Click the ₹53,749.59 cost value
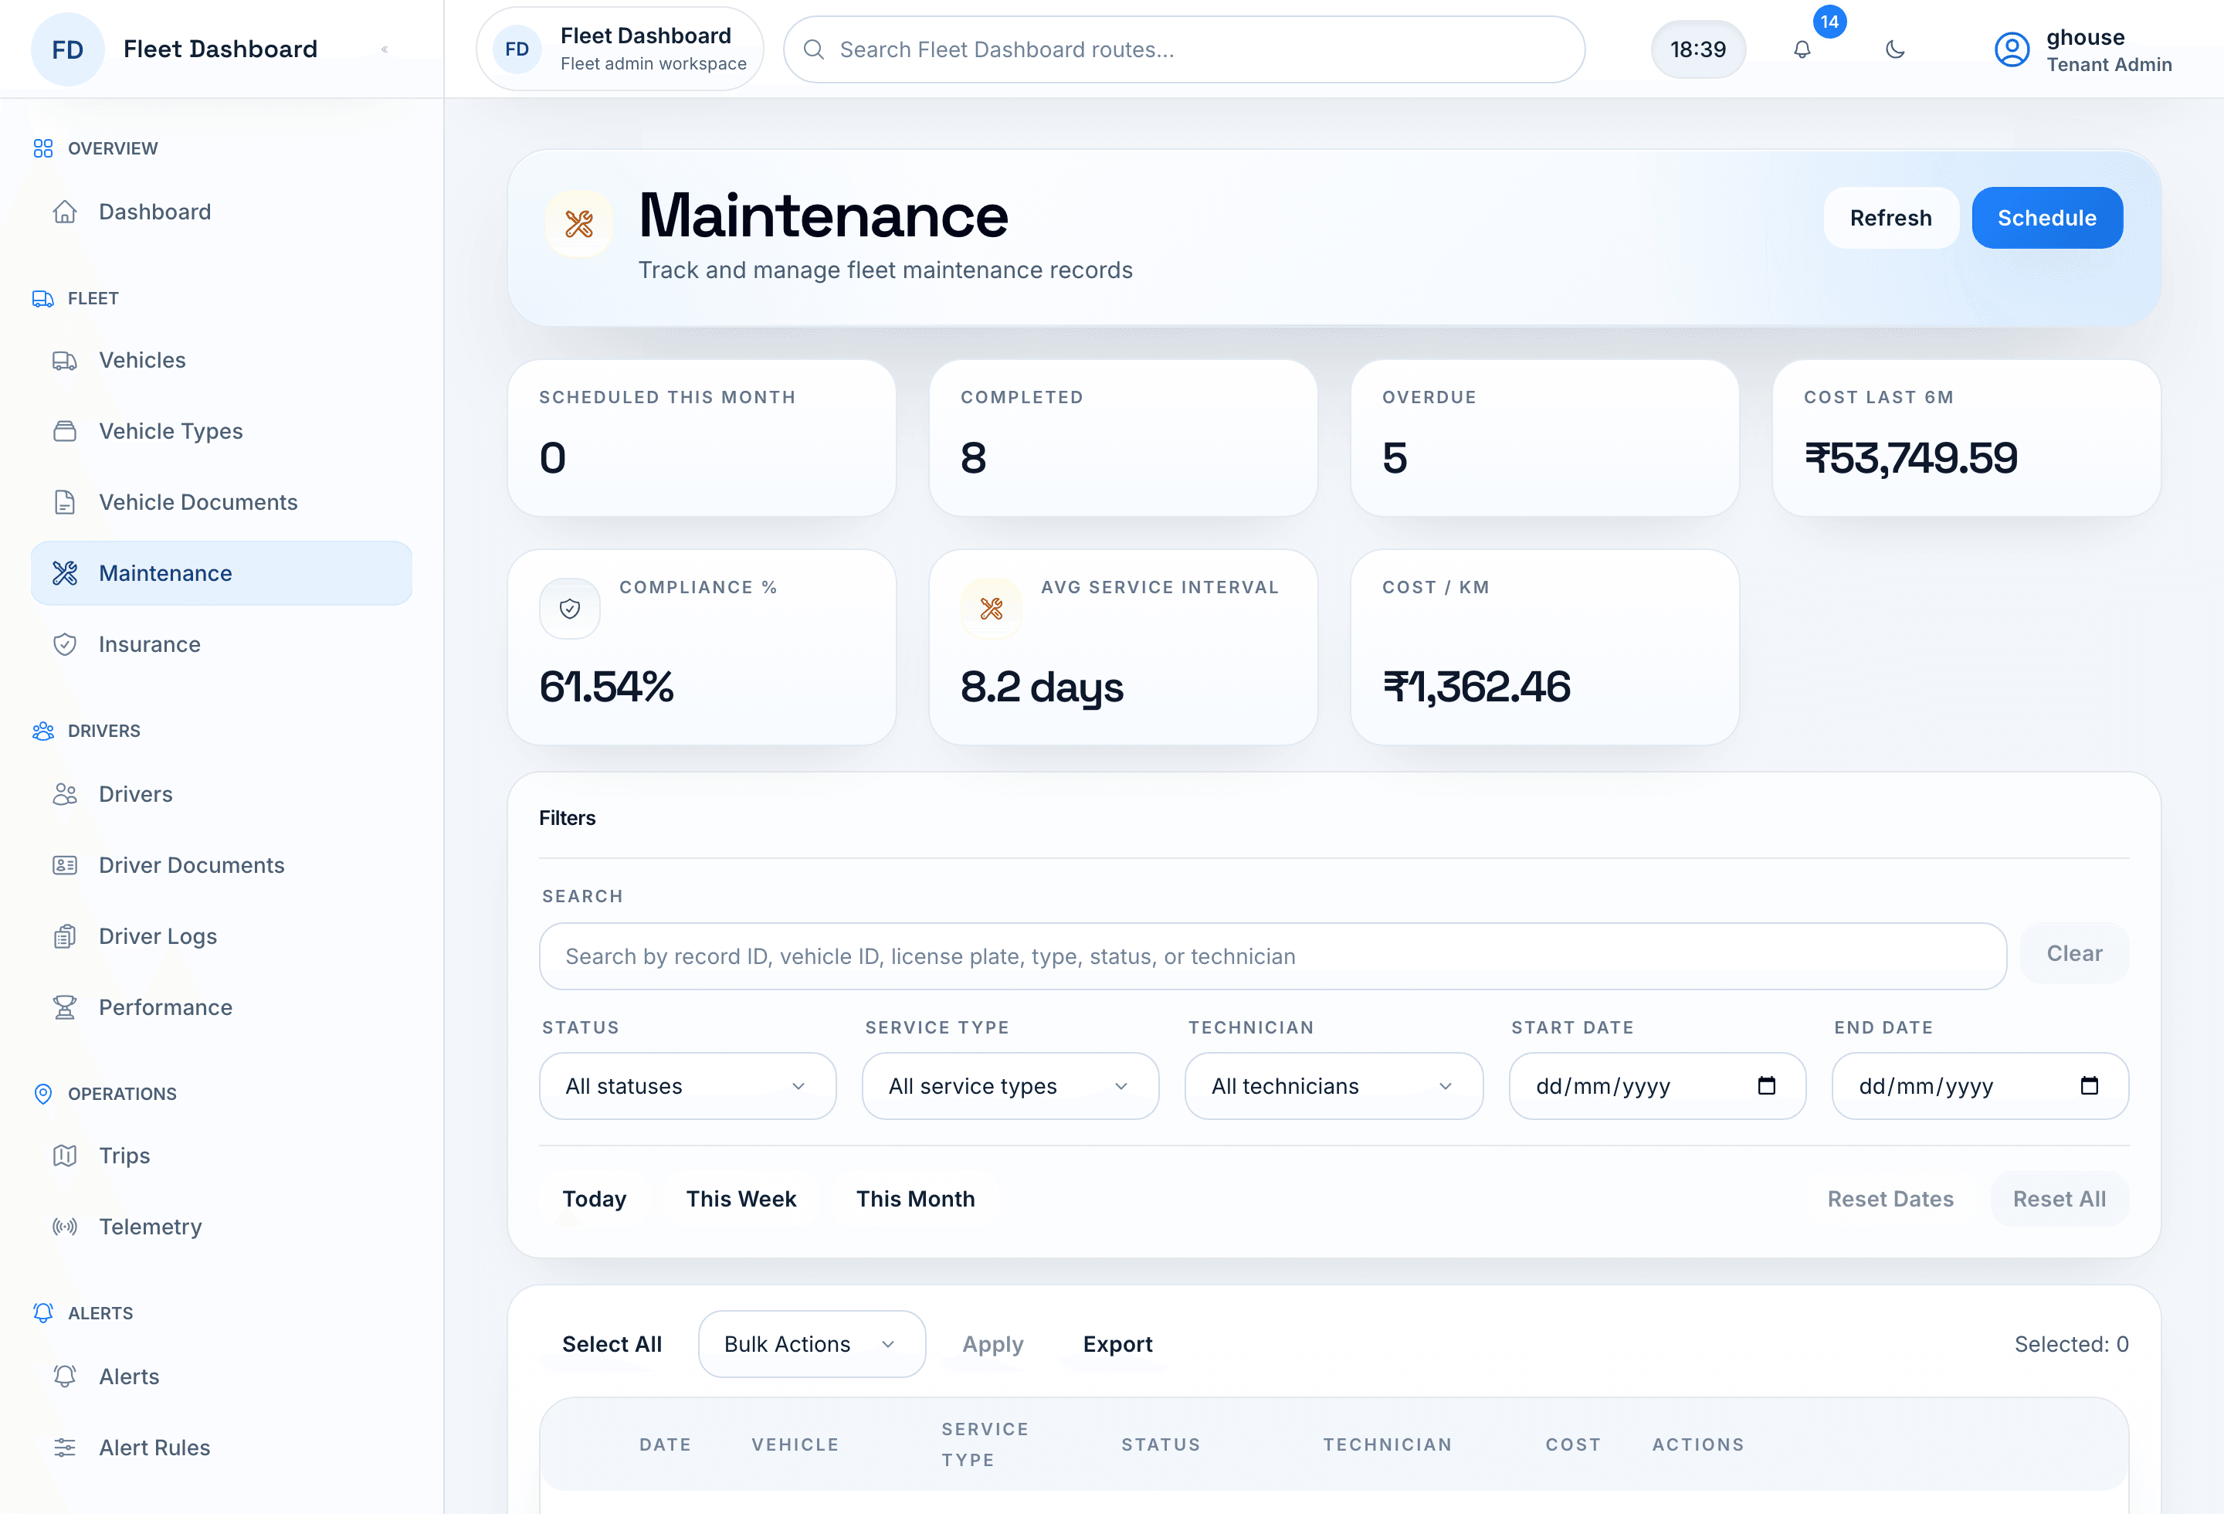Screen dimensions: 2224x1514 (1910, 457)
